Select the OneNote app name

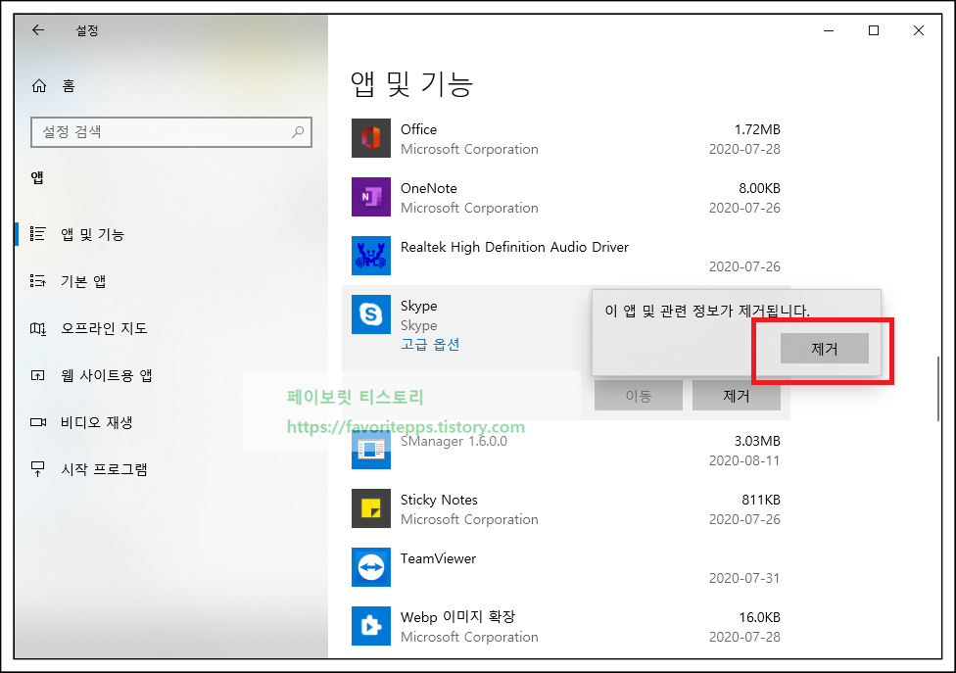point(429,188)
